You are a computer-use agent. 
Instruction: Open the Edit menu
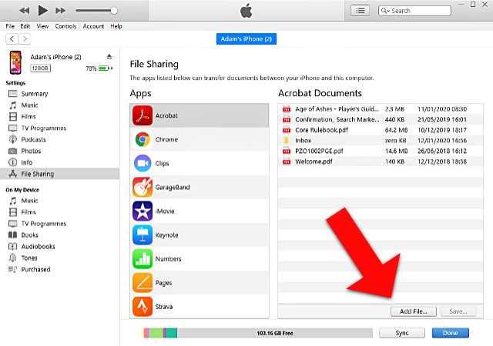tap(25, 26)
